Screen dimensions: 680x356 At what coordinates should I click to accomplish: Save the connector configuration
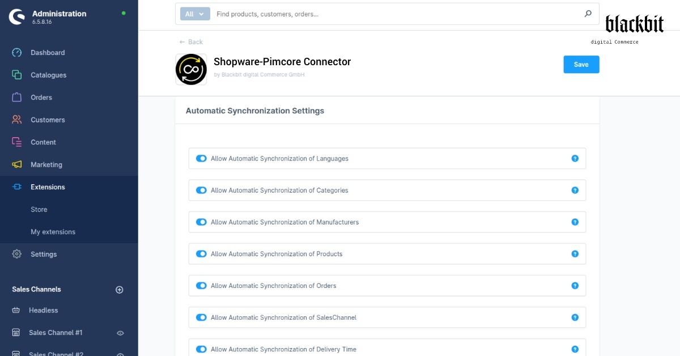[x=581, y=64]
